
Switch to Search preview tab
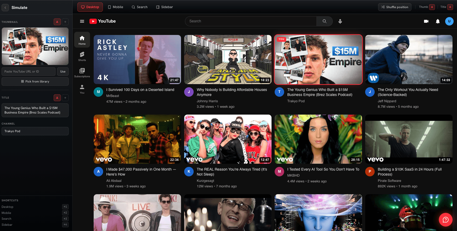click(x=140, y=7)
